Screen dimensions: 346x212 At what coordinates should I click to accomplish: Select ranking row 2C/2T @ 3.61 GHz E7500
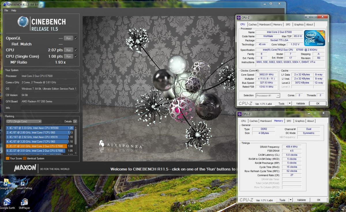click(40, 146)
